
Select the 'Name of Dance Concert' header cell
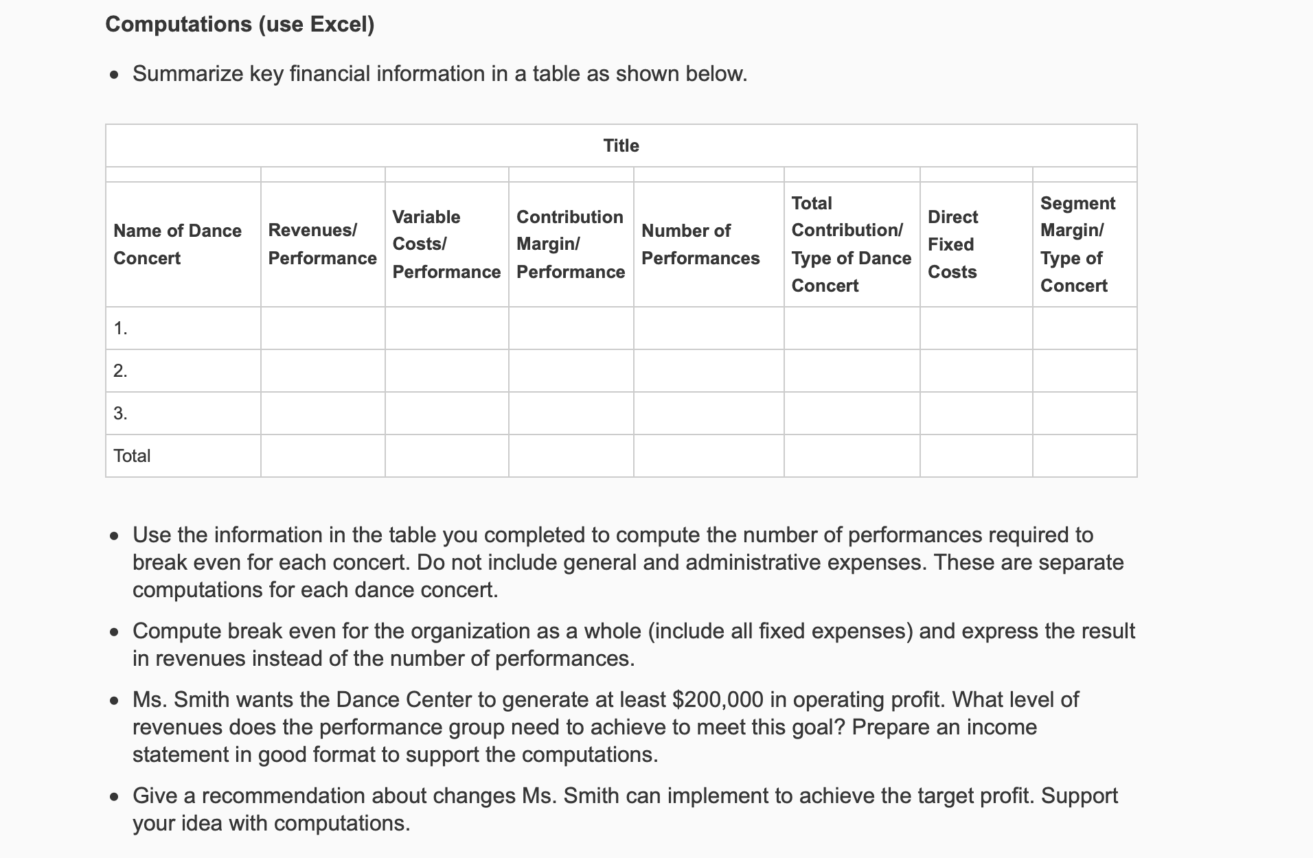point(183,244)
